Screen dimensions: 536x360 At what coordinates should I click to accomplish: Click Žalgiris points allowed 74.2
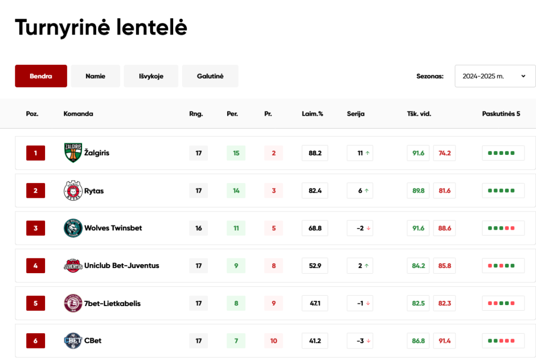pos(444,153)
